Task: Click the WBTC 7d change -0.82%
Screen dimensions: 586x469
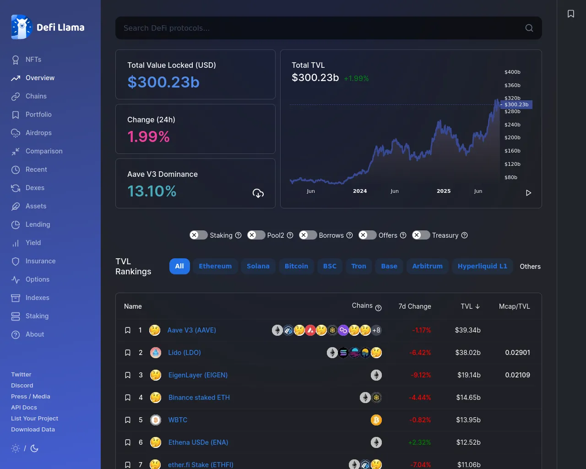Action: pyautogui.click(x=420, y=420)
